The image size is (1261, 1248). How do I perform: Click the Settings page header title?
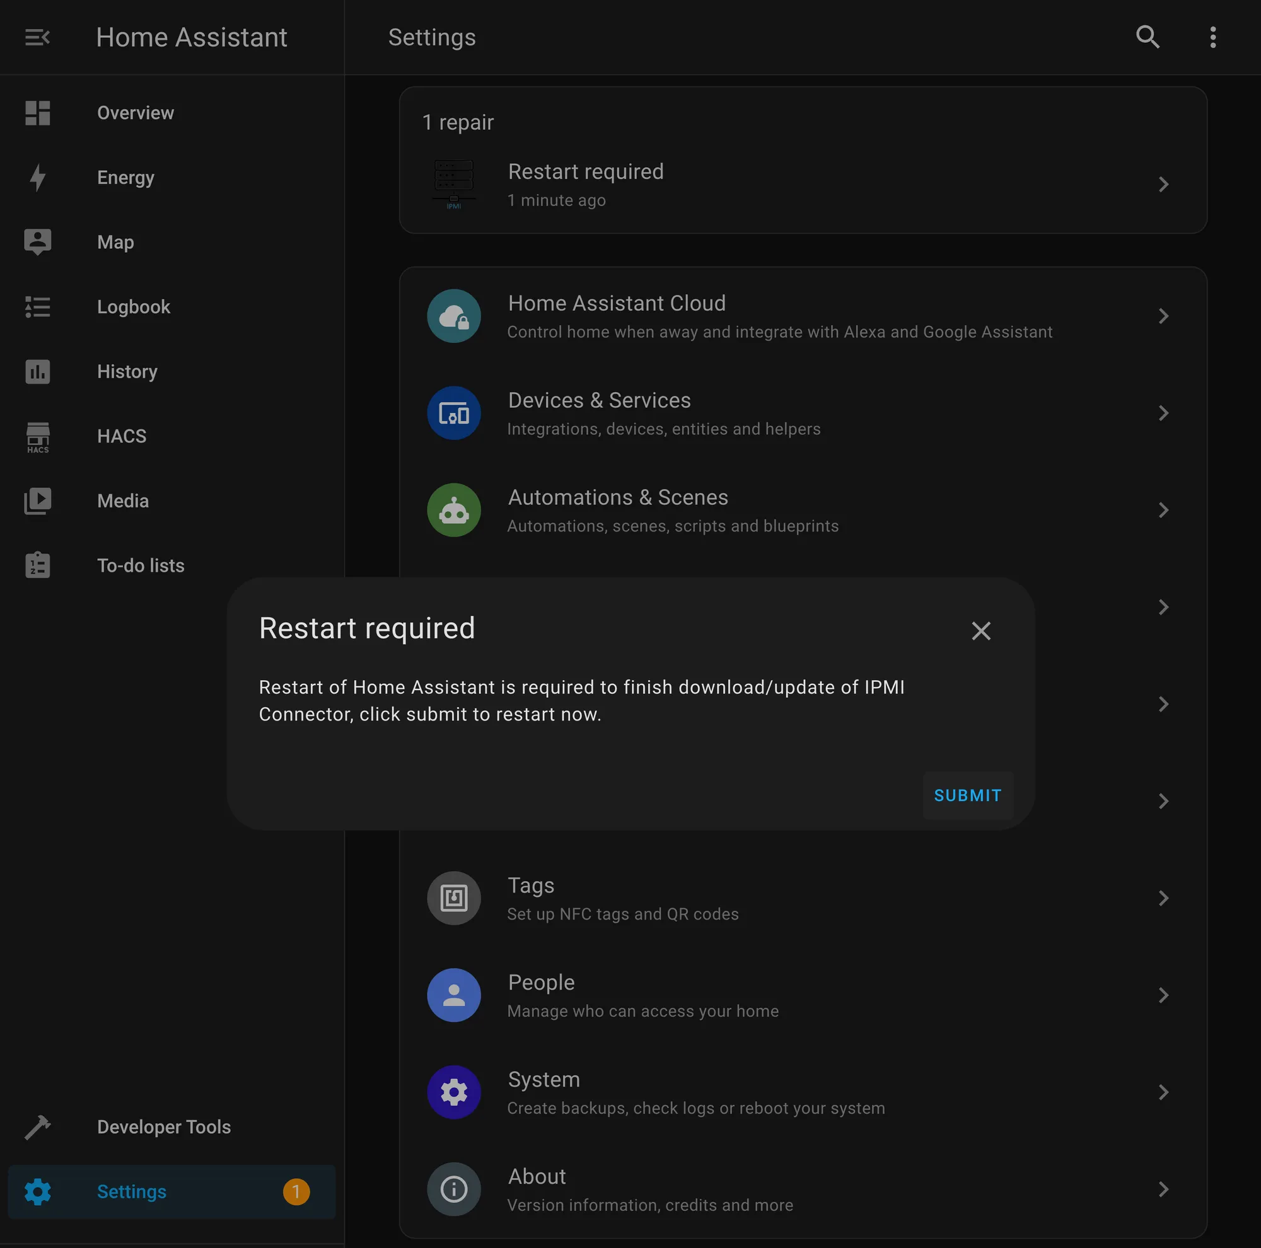coord(431,37)
